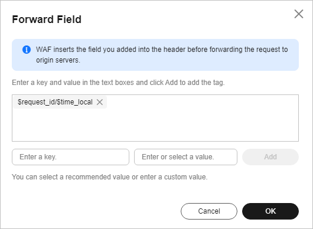
Task: Expand the recommended values list
Action: [185, 157]
